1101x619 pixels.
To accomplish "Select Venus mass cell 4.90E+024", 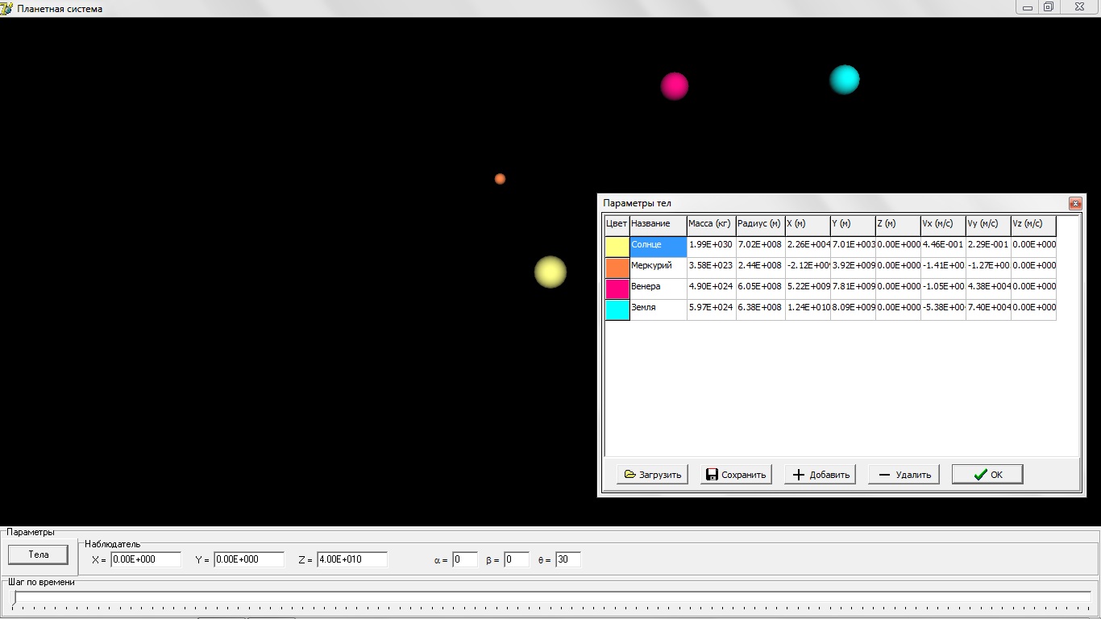I will pyautogui.click(x=712, y=289).
